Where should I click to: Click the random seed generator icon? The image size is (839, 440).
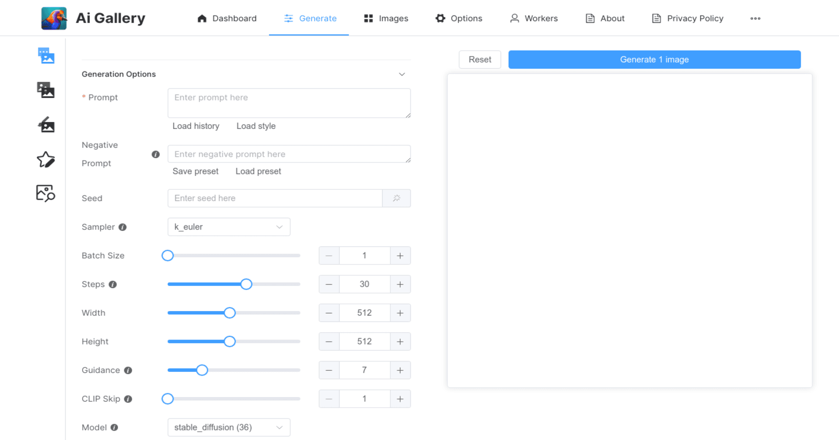(x=396, y=198)
